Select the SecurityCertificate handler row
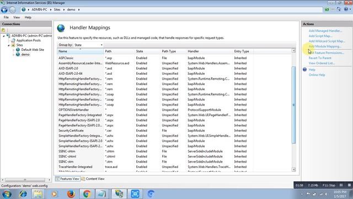 pyautogui.click(x=156, y=130)
